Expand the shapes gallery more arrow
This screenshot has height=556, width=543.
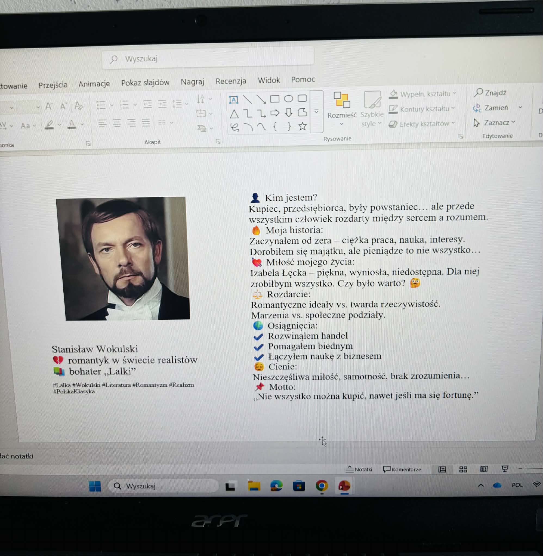pos(316,112)
